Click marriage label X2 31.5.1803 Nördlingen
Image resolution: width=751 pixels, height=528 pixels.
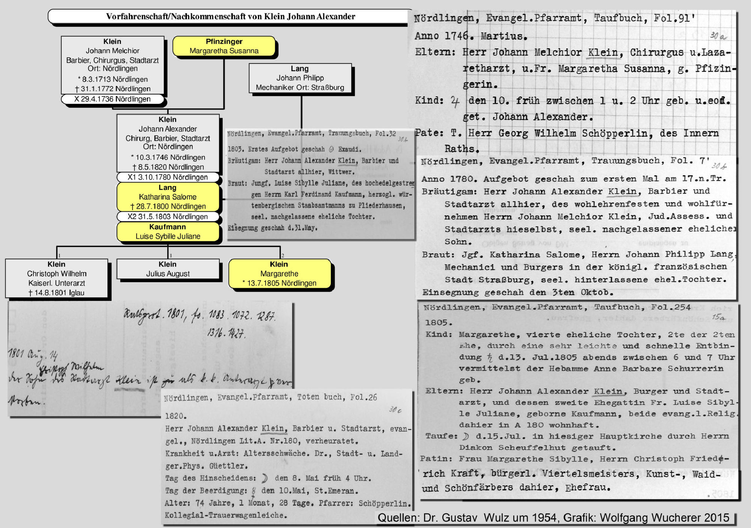click(167, 217)
